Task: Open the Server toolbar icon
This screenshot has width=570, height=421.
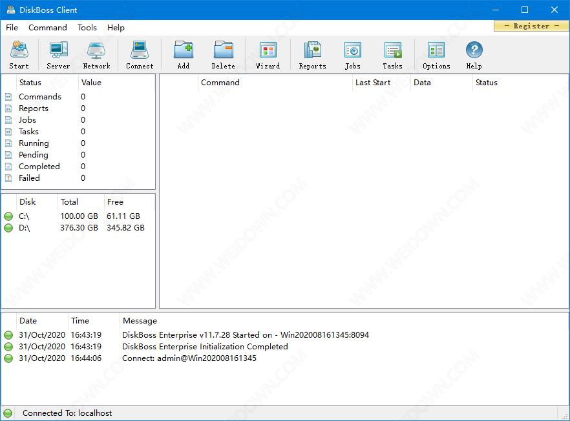Action: pos(59,50)
